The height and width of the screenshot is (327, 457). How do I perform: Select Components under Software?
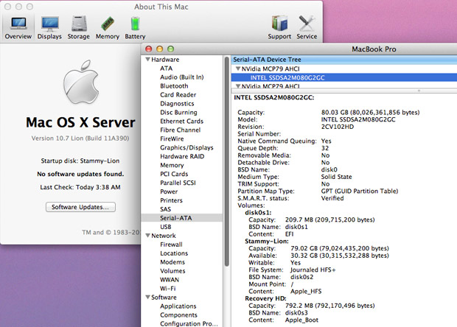pos(178,315)
